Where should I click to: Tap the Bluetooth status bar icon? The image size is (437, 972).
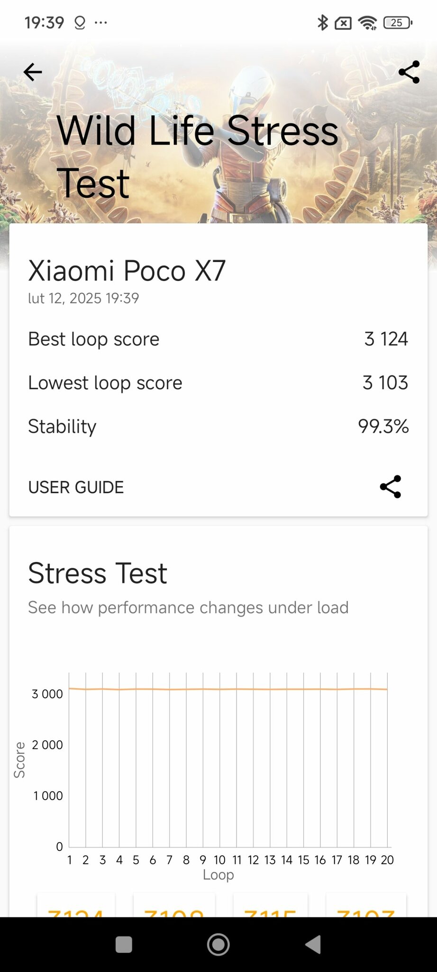(322, 22)
